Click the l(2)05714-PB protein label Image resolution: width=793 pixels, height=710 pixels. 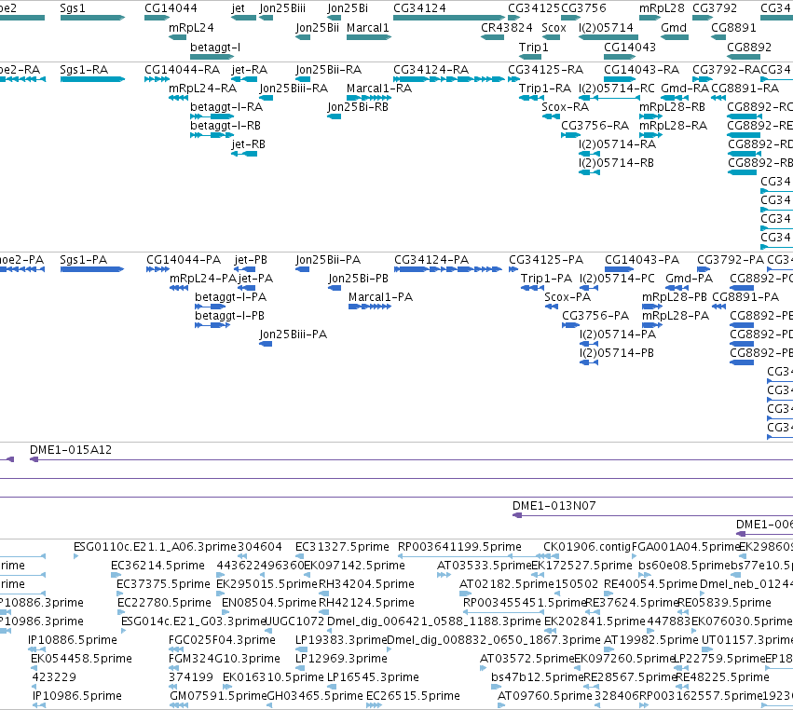(x=617, y=353)
